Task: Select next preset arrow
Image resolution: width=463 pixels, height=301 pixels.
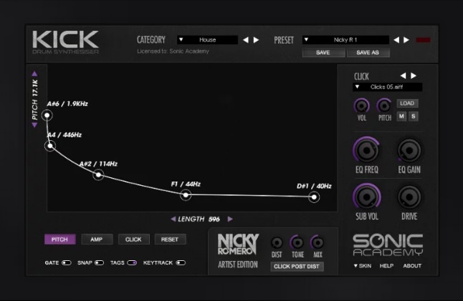Action: 406,40
